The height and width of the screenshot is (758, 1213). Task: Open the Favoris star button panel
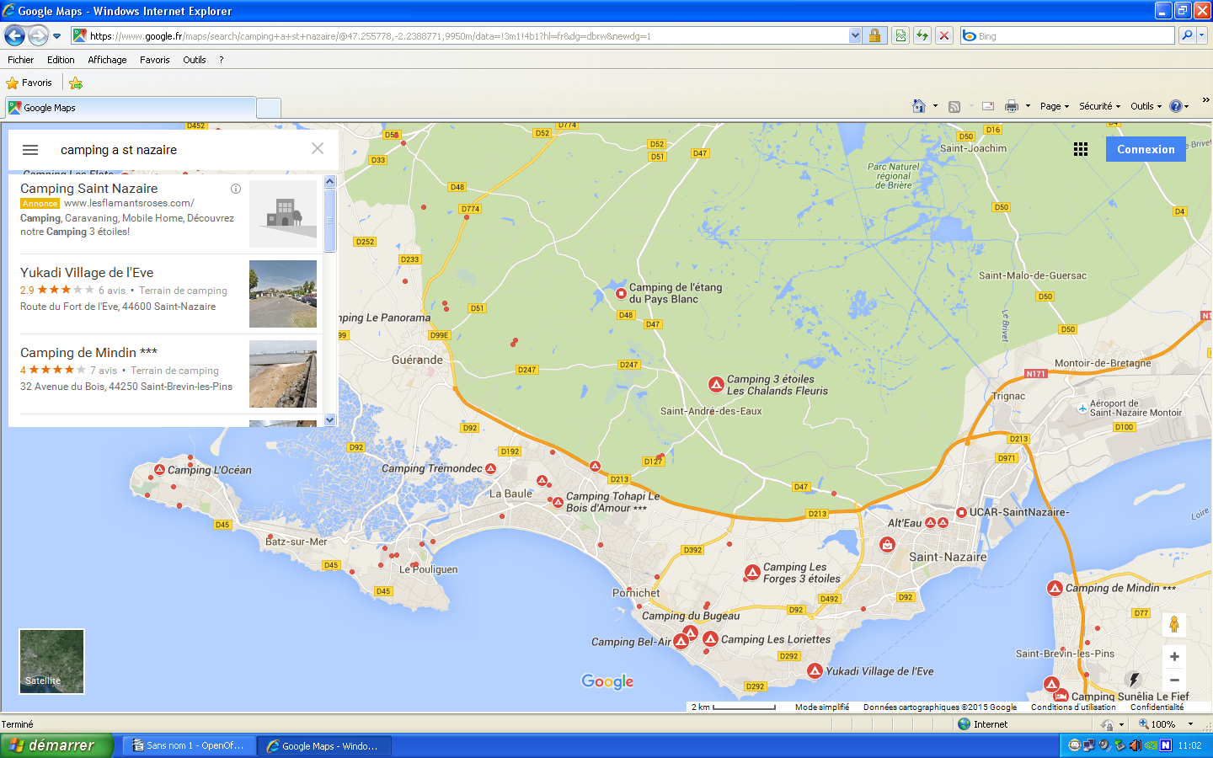tap(29, 83)
